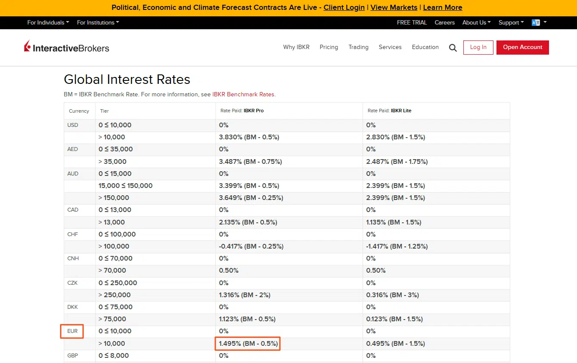Viewport: 577px width, 363px height.
Task: Click the 1.316% (BM - 2%) rate cell
Action: (x=289, y=295)
